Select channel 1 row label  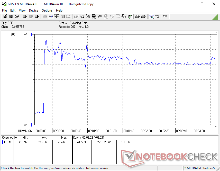click(x=7, y=142)
